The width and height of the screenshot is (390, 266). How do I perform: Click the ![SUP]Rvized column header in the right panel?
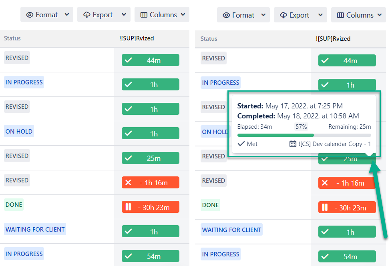333,39
